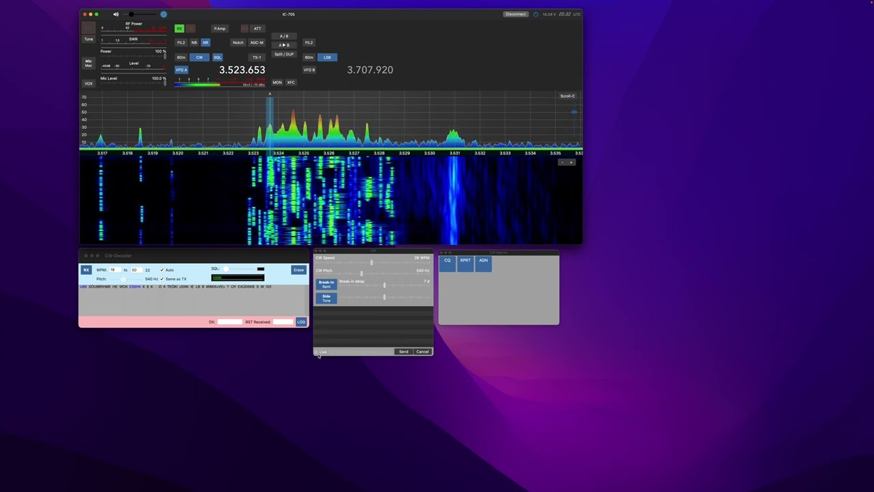Click the Mic Level slider handle

[165, 82]
